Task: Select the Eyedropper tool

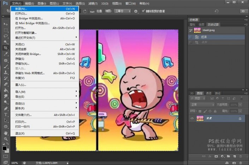Action: tap(6, 54)
